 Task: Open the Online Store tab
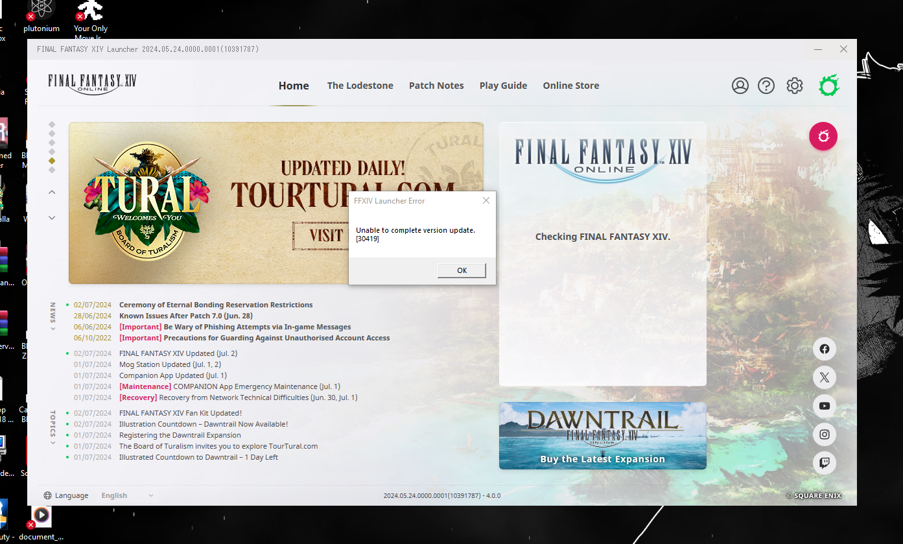pos(571,85)
